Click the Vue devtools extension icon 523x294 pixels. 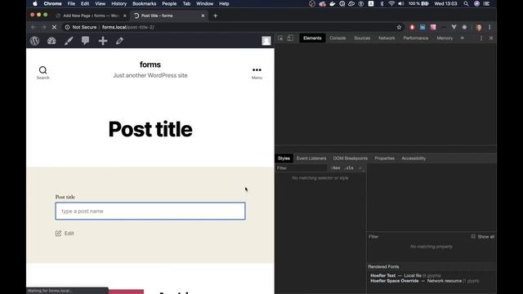point(454,27)
